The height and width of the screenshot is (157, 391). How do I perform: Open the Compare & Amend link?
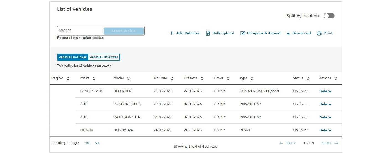click(264, 33)
